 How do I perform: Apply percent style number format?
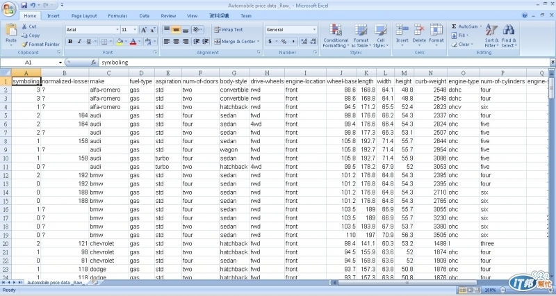pyautogui.click(x=284, y=42)
